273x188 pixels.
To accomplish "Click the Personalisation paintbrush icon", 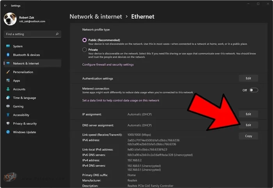I will [x=8, y=72].
